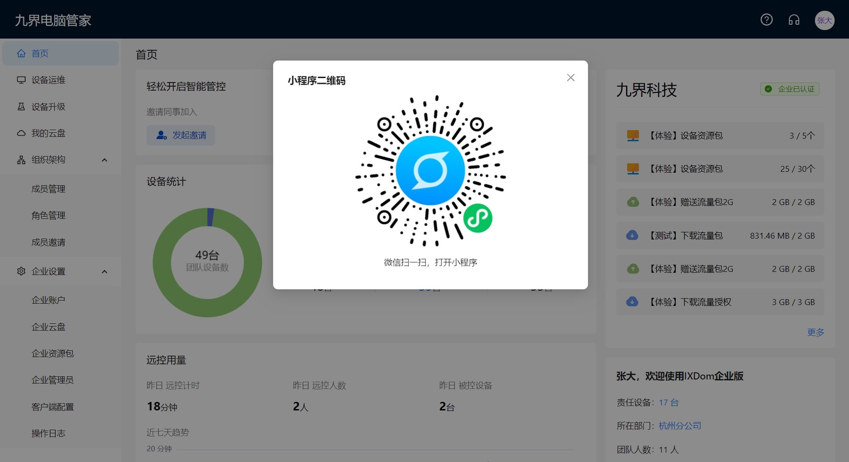The width and height of the screenshot is (849, 462).
Task: Click the 831.46 MB / 2 GB value
Action: [x=782, y=235]
